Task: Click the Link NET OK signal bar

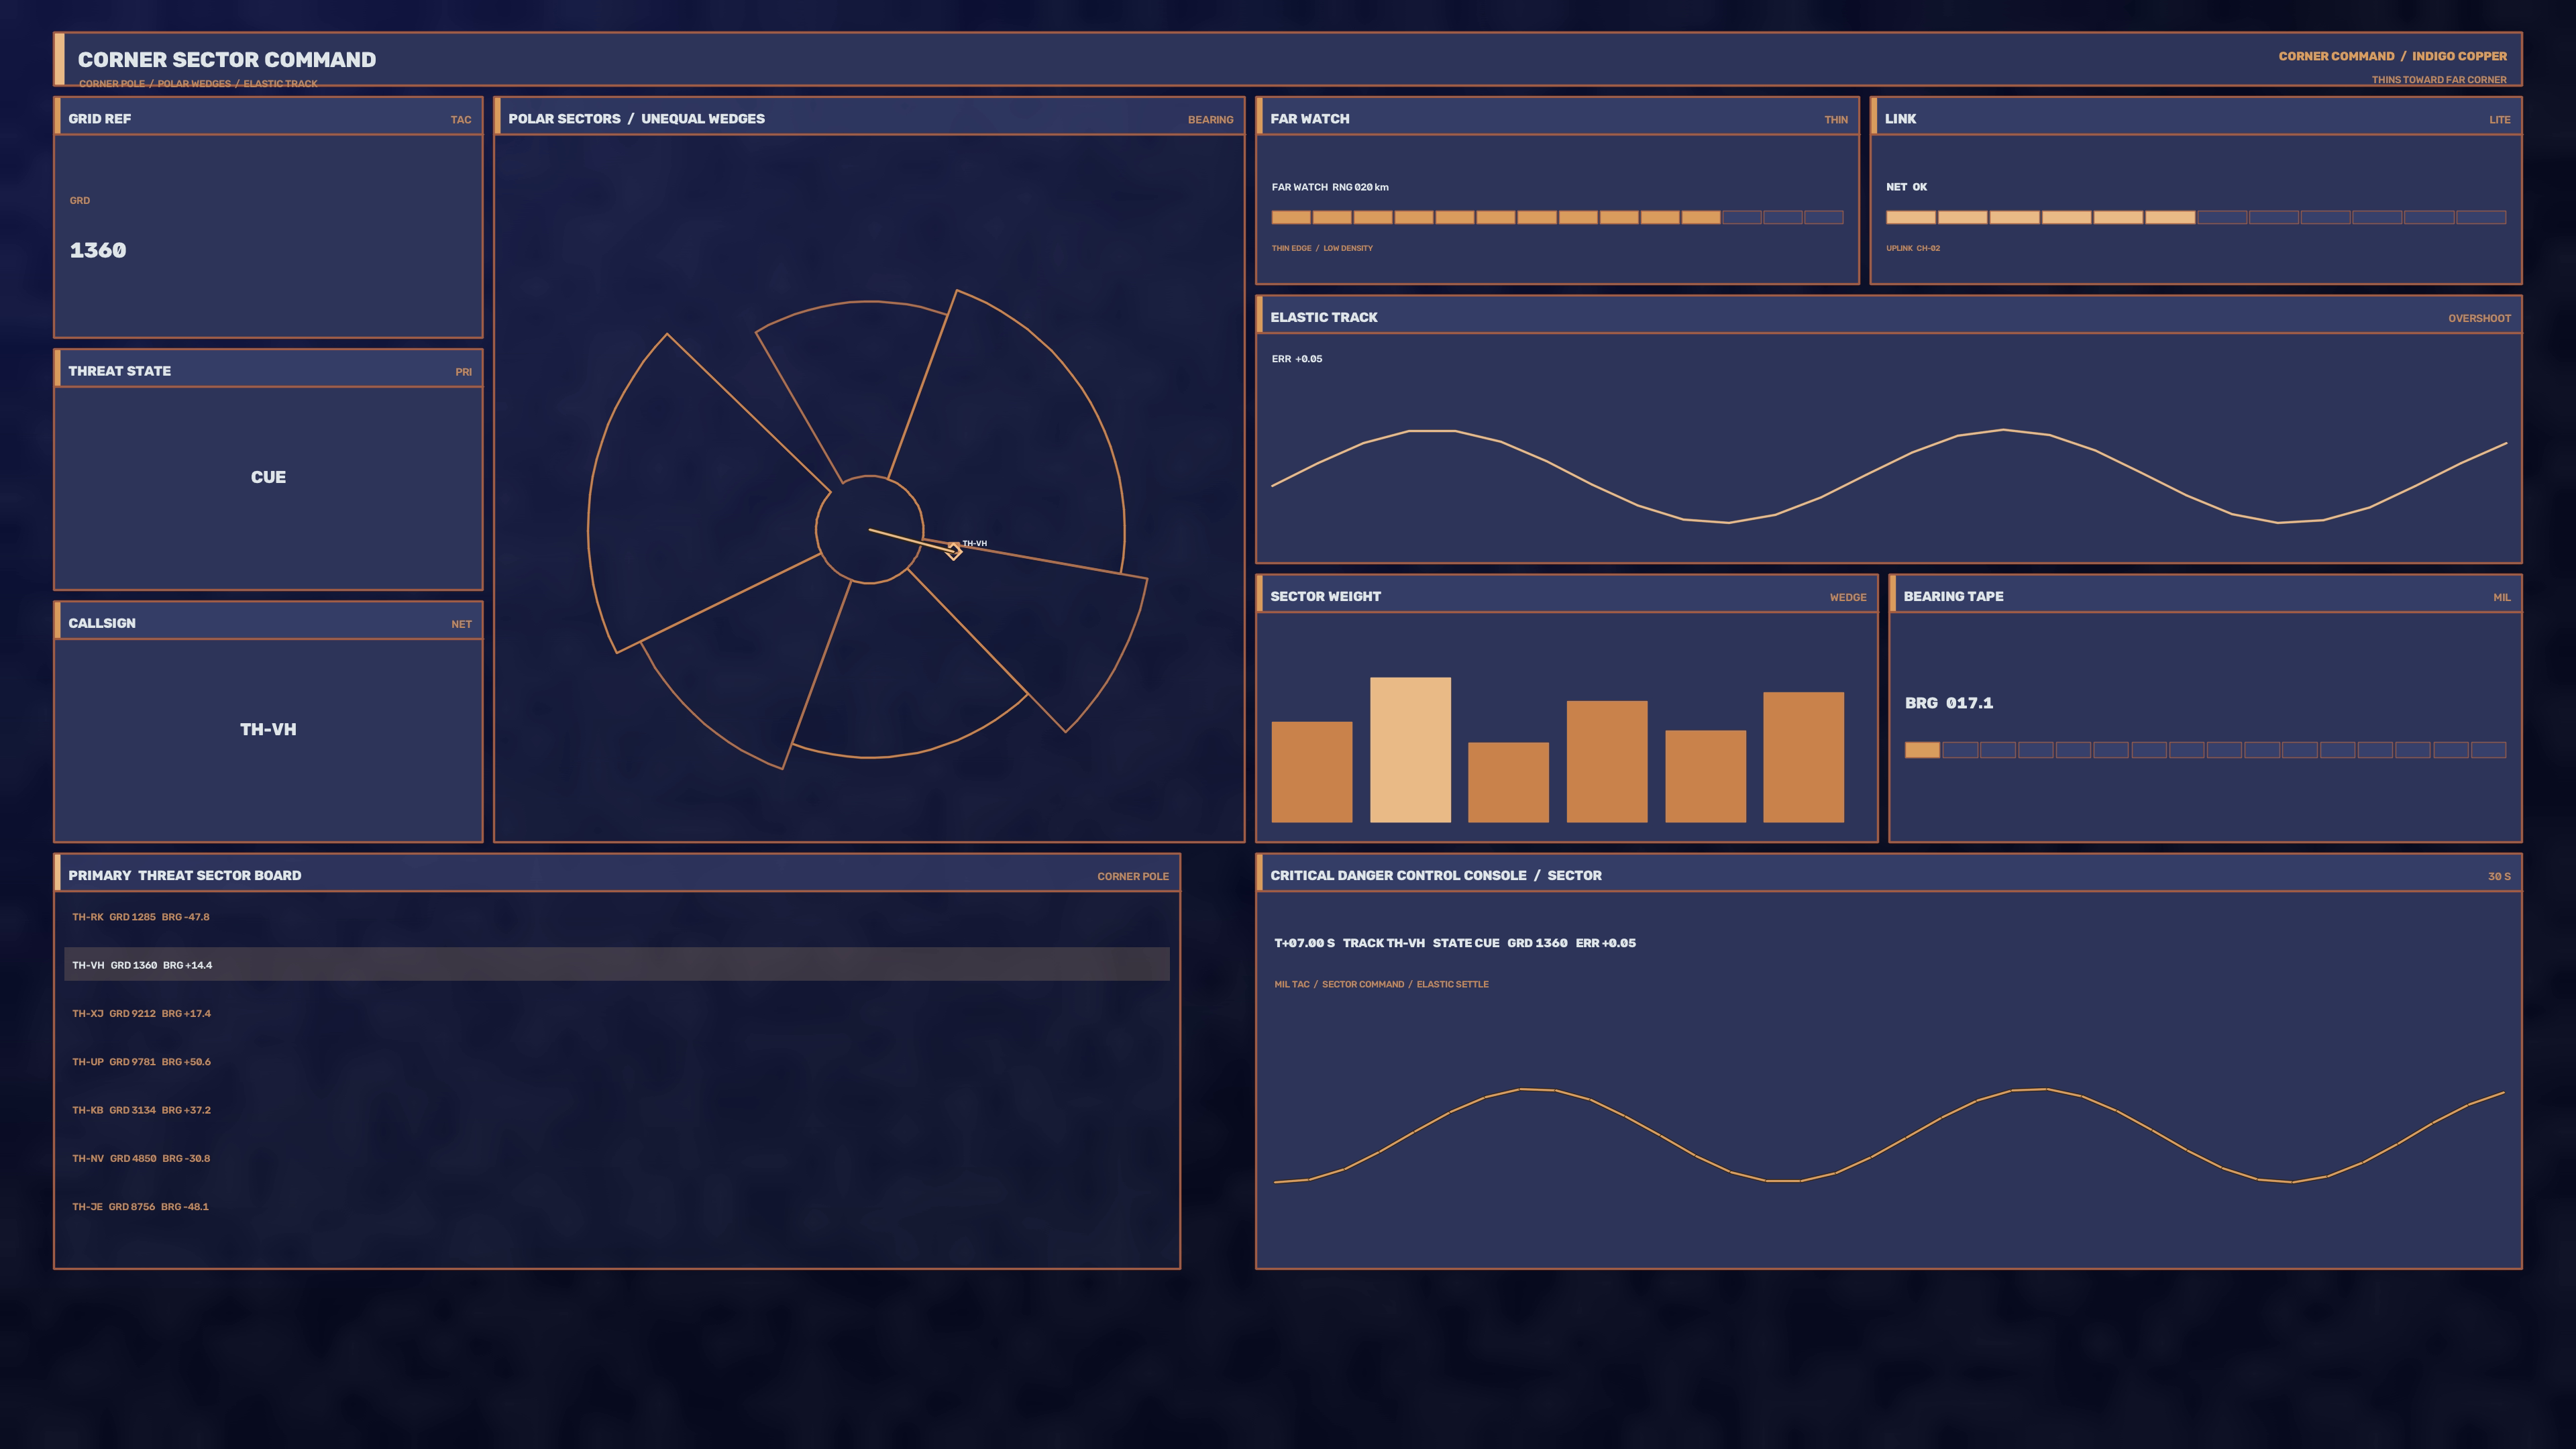Action: click(2195, 217)
